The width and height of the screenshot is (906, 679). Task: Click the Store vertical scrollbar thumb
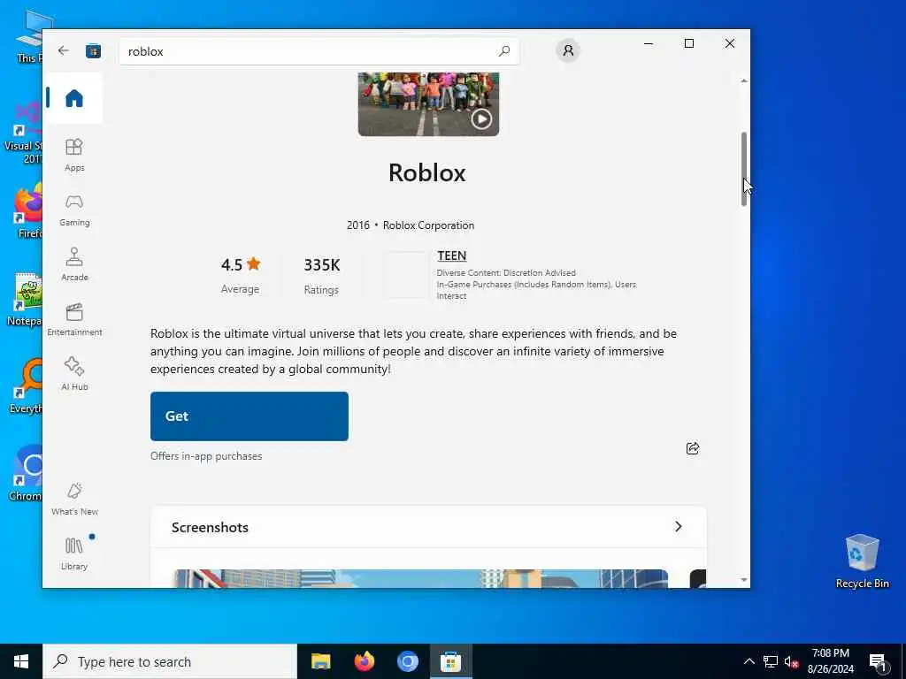[x=743, y=169]
